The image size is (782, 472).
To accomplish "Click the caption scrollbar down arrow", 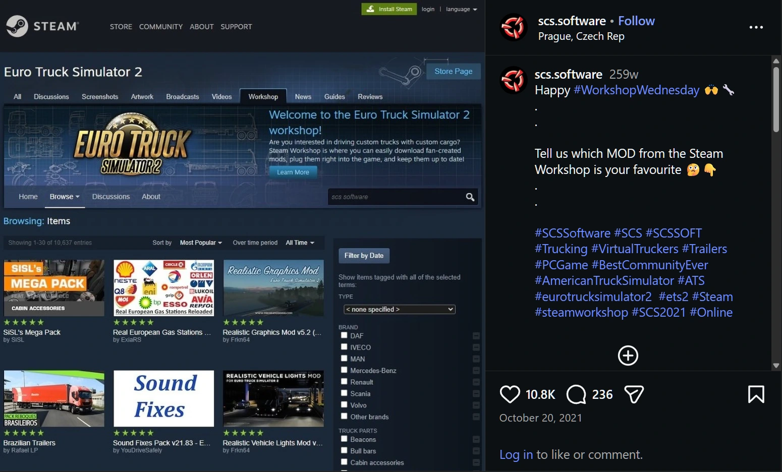I will [776, 366].
